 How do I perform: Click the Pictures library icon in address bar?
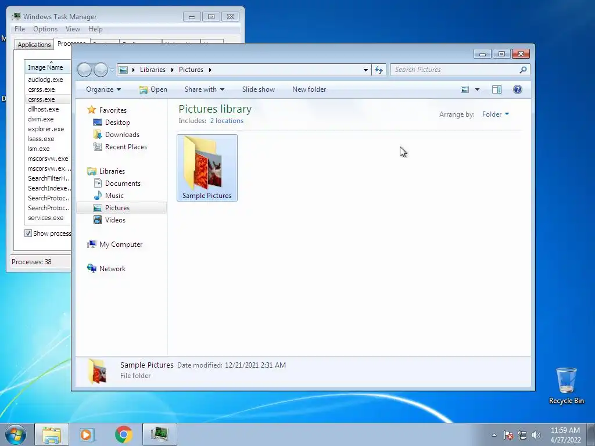point(123,70)
